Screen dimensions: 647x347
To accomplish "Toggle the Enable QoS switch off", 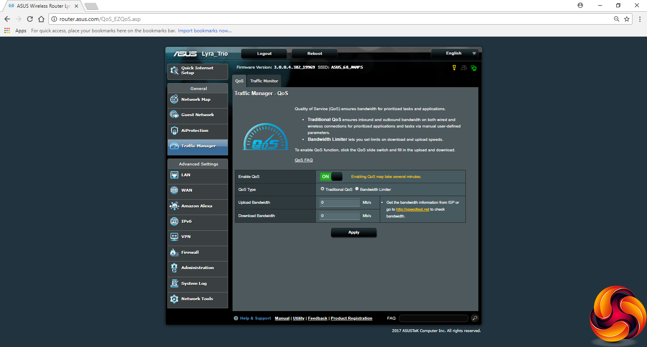I will coord(331,177).
